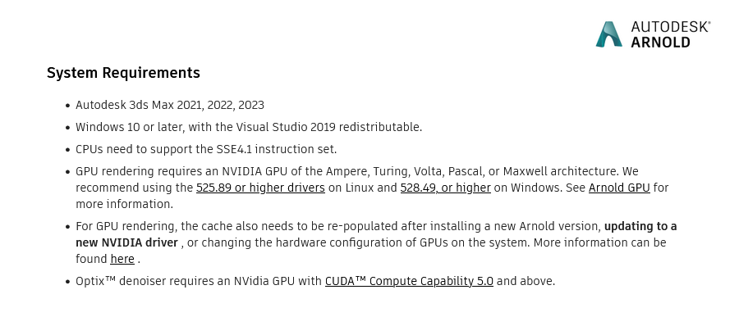Open the CUDA Compute Capability 5.0 link

point(409,281)
